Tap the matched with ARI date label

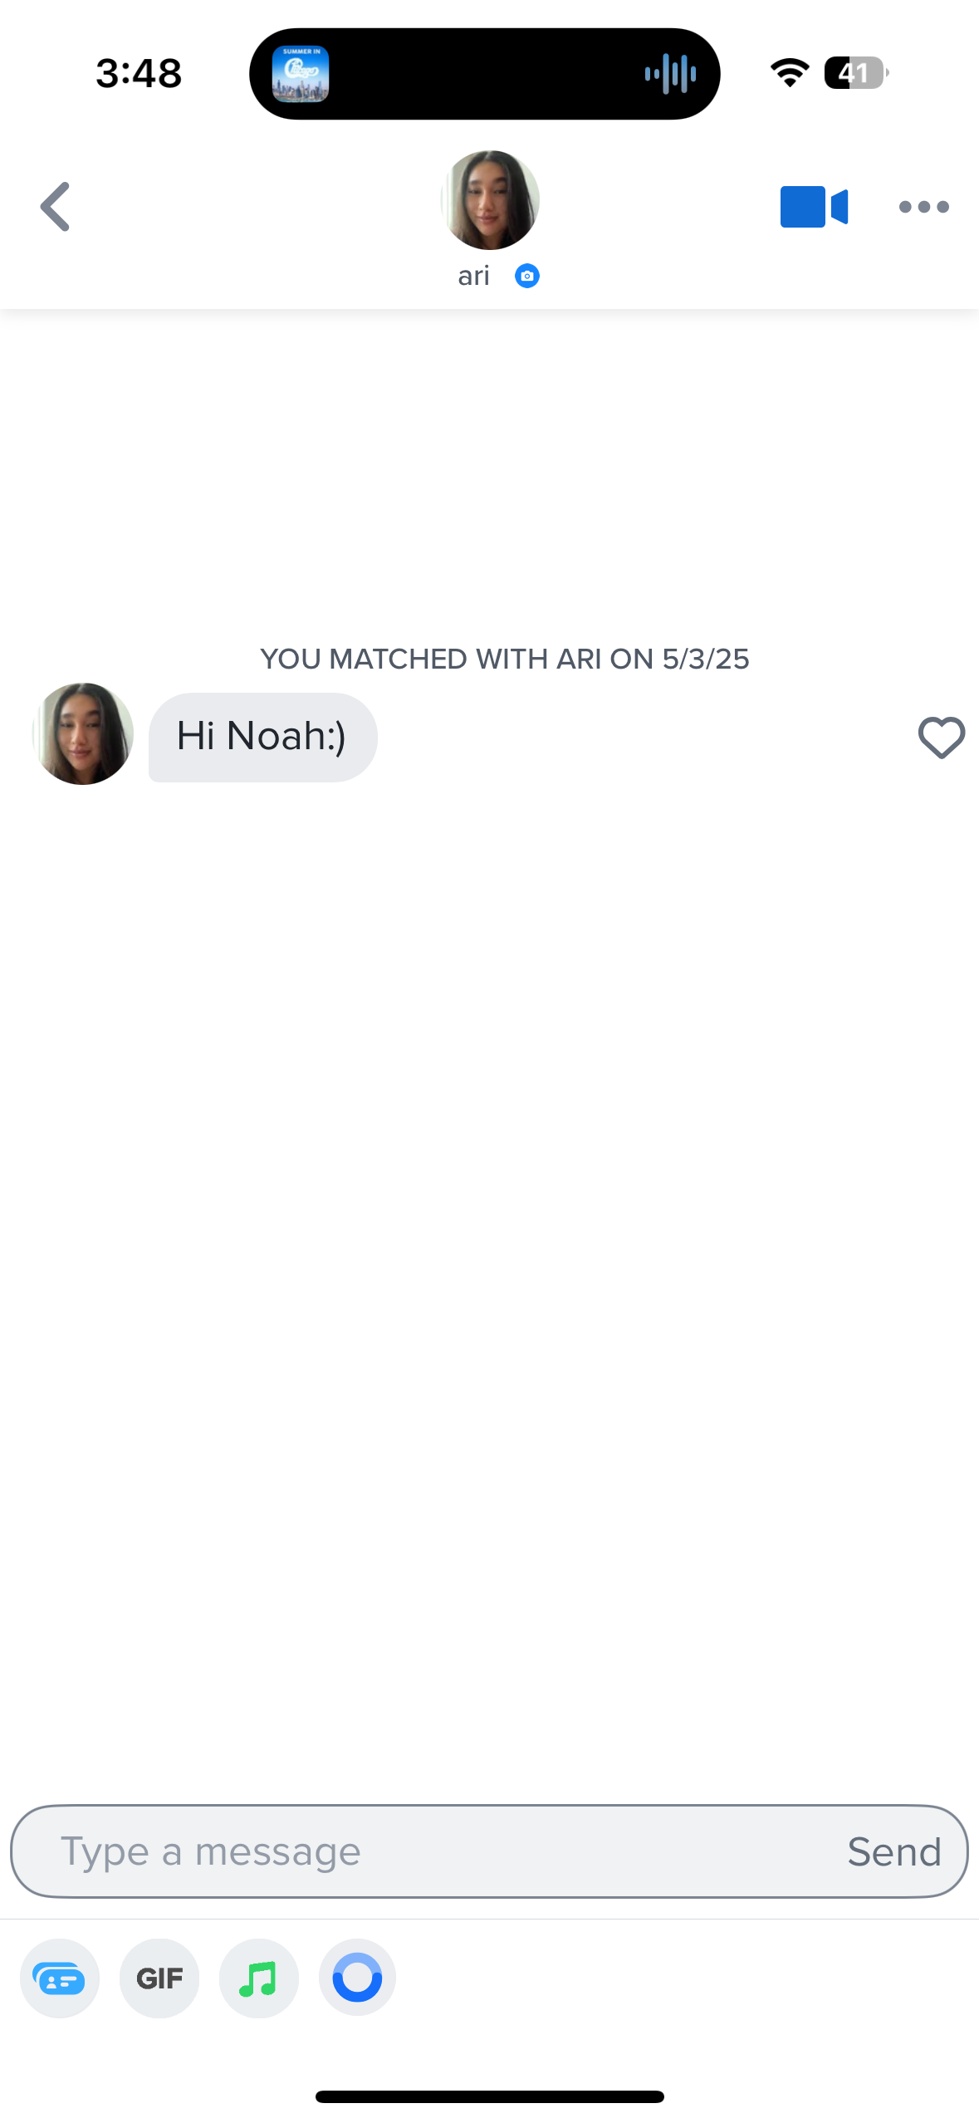pyautogui.click(x=505, y=659)
